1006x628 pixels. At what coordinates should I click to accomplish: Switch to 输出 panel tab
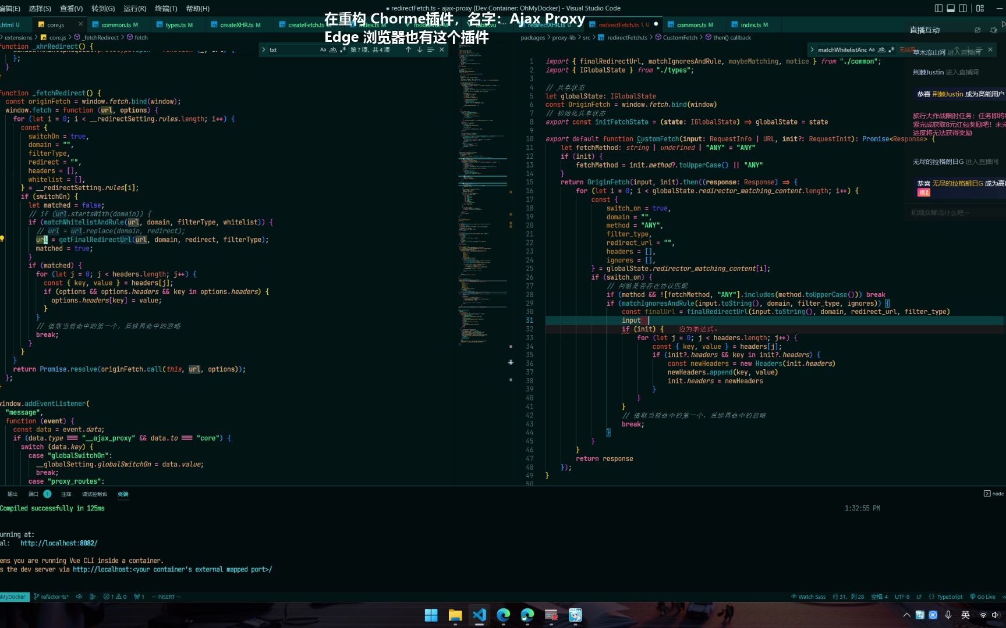coord(12,494)
